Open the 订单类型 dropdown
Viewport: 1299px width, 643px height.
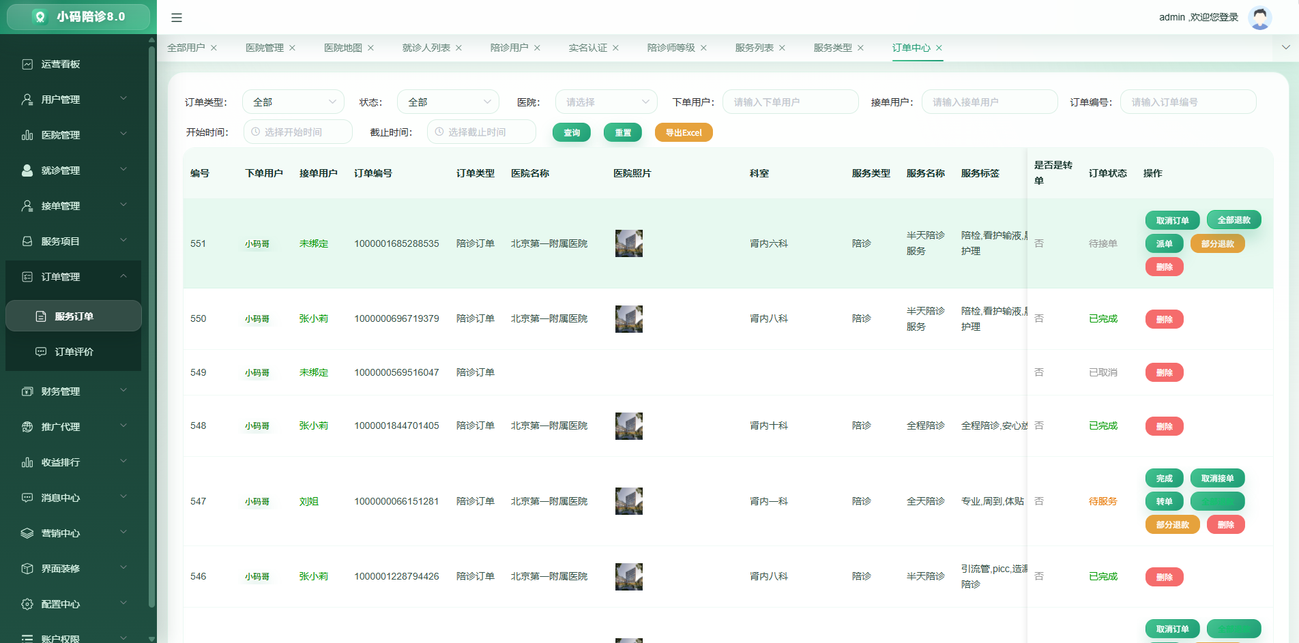point(293,102)
